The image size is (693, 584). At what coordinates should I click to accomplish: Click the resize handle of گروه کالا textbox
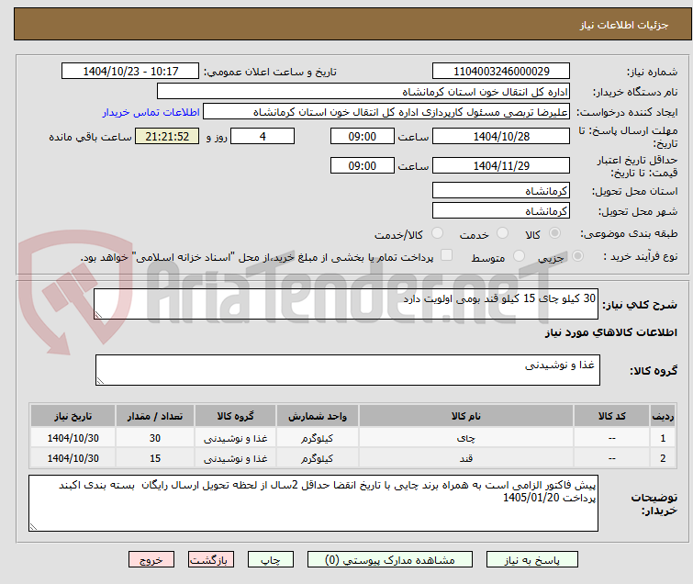[x=100, y=381]
